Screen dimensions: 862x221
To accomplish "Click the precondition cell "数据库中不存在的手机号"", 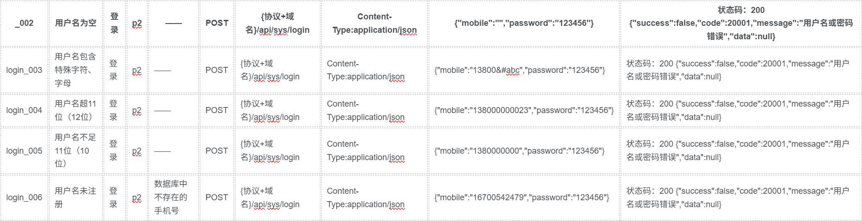I will tap(173, 197).
